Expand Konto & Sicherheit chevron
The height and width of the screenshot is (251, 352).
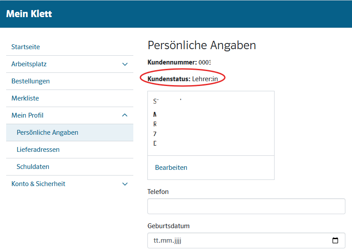pyautogui.click(x=125, y=184)
